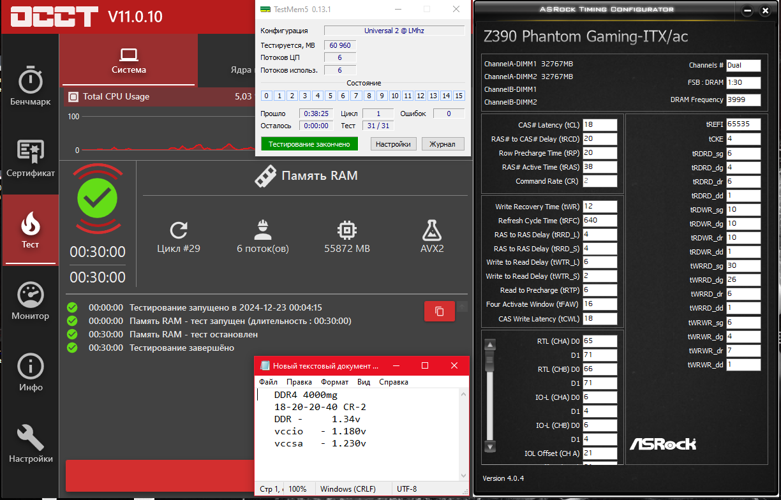
Task: Click the Notepad title bar icon
Action: [x=265, y=365]
